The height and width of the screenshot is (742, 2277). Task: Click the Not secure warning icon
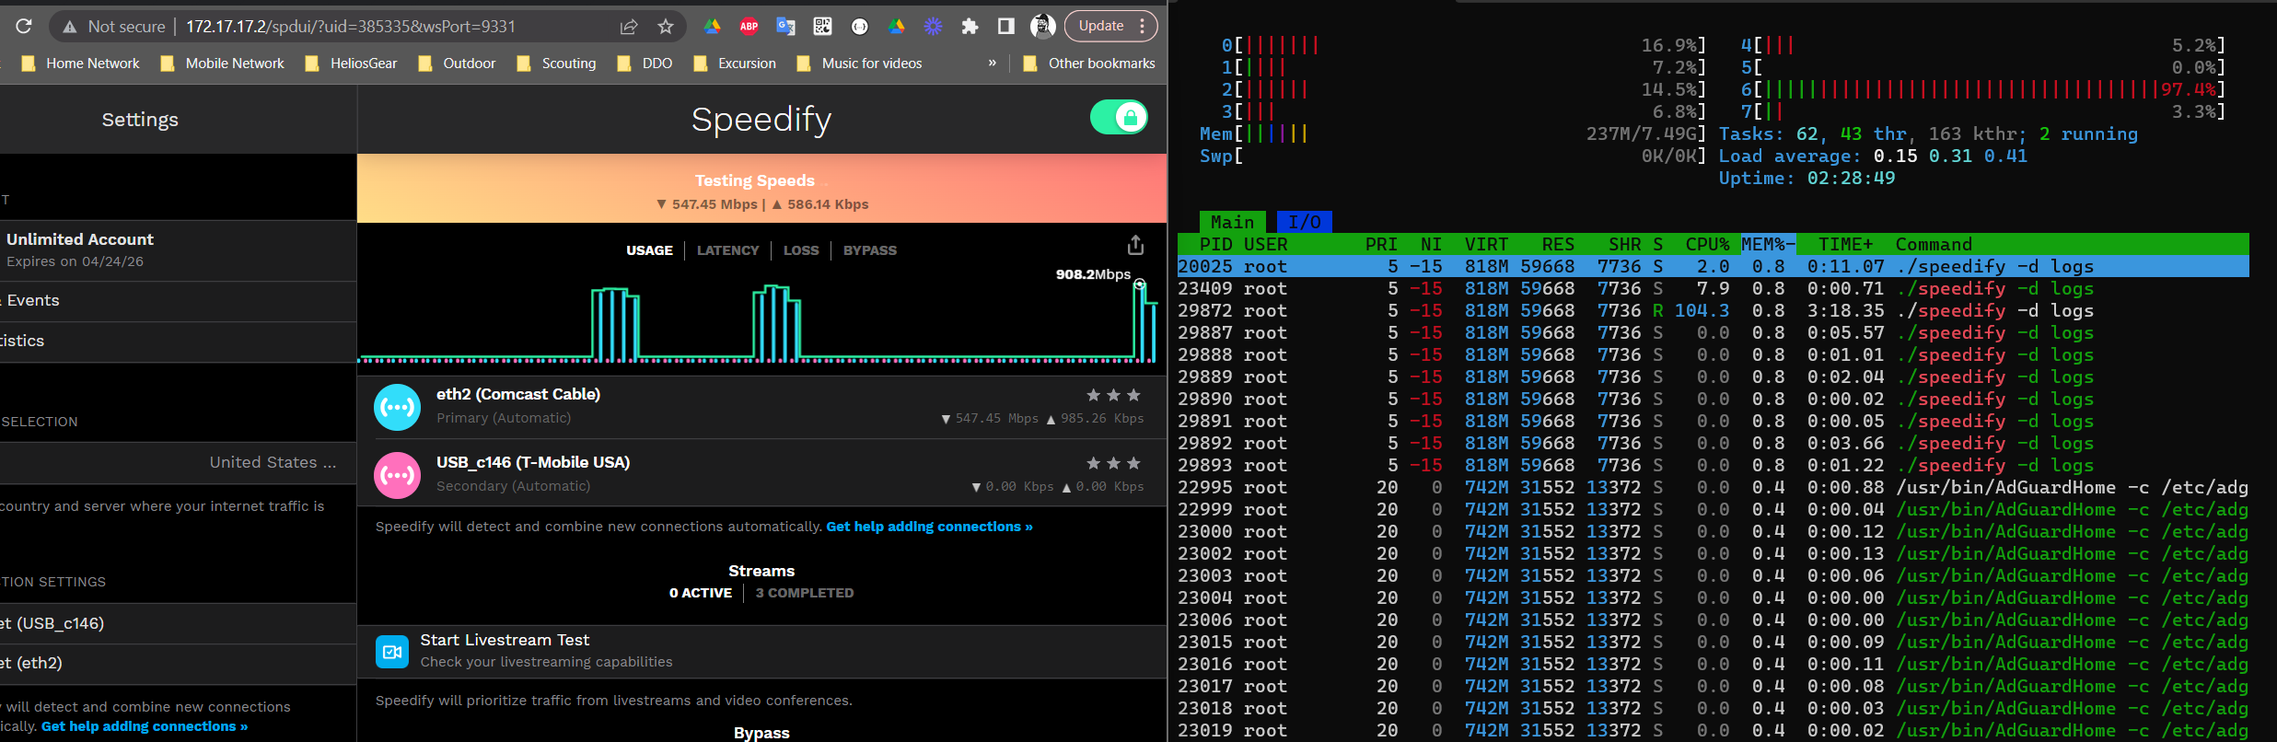(x=70, y=27)
